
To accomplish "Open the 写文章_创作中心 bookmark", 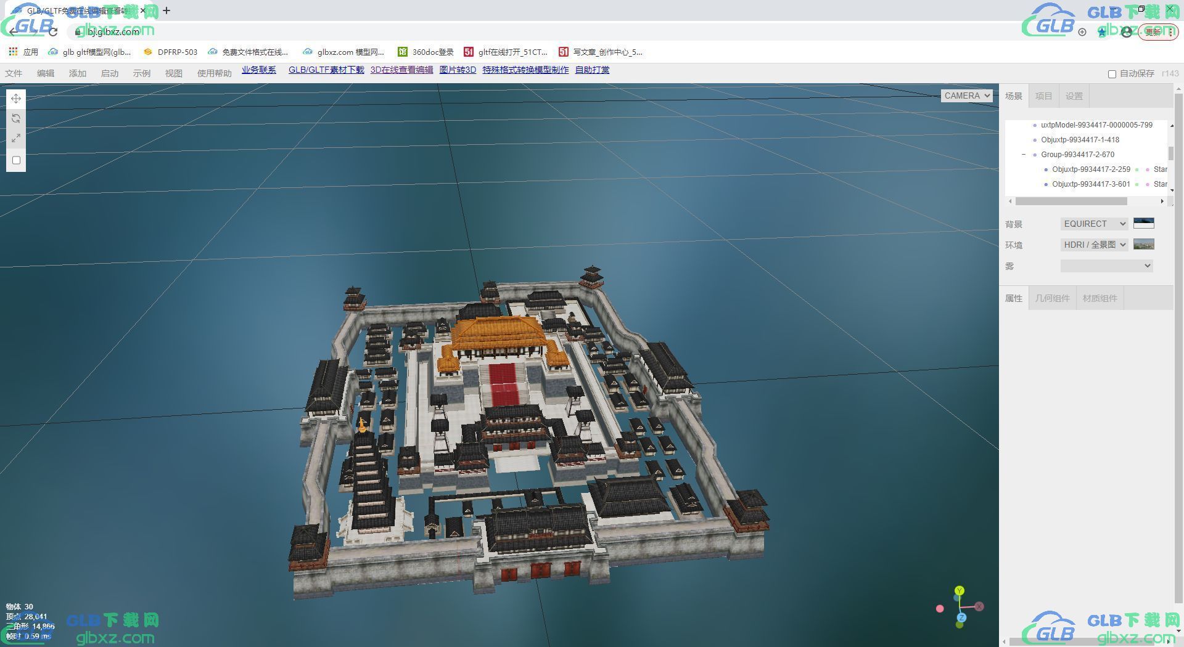I will click(x=601, y=52).
